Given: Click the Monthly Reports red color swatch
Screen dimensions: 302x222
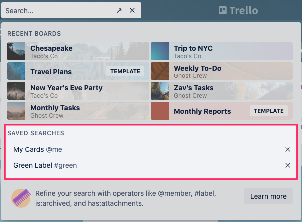Looking at the screenshot, I should click(160, 111).
